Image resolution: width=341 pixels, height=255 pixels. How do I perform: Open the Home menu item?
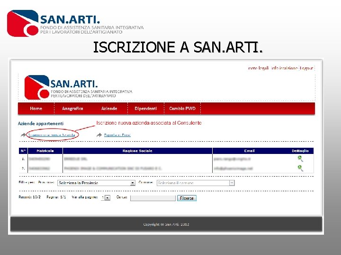tap(36, 109)
